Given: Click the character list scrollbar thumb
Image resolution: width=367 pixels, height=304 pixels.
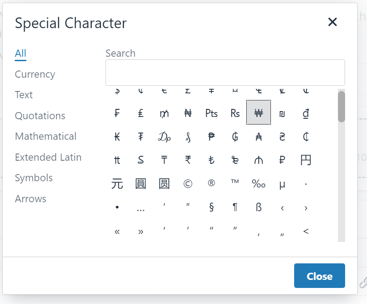Looking at the screenshot, I should (342, 107).
